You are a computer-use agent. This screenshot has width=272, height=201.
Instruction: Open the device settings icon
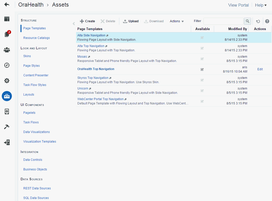point(7,111)
